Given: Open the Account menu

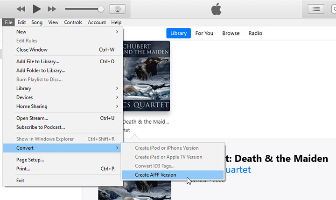Looking at the screenshot, I should (x=97, y=22).
